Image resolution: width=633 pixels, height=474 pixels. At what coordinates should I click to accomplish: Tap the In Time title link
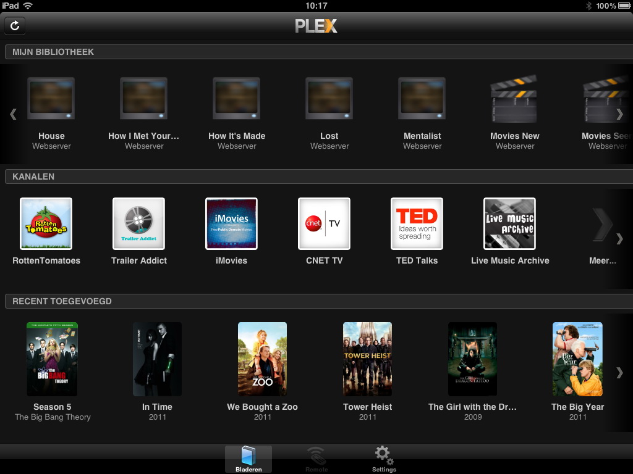(x=157, y=407)
